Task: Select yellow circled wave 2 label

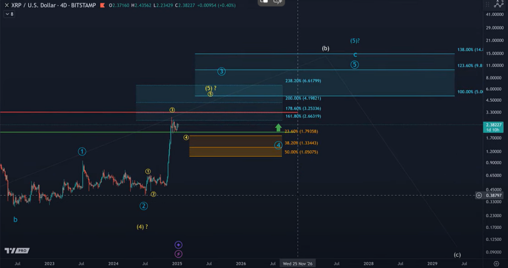Action: 153,194
